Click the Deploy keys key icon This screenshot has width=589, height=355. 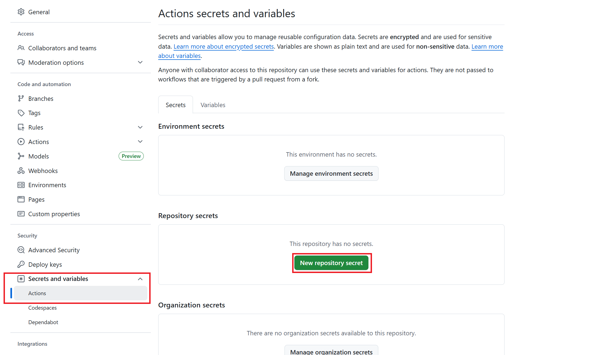(21, 264)
